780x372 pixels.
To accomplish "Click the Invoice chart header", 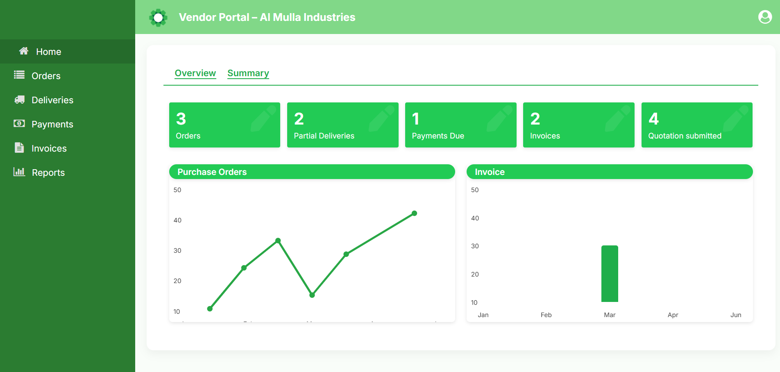I will tap(610, 172).
